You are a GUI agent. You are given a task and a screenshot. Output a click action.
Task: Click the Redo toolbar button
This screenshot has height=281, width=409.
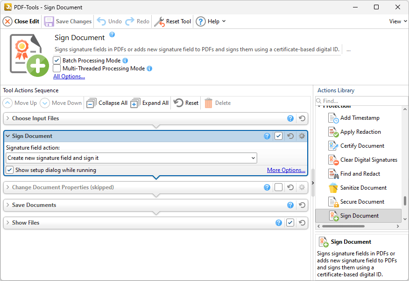pos(137,21)
